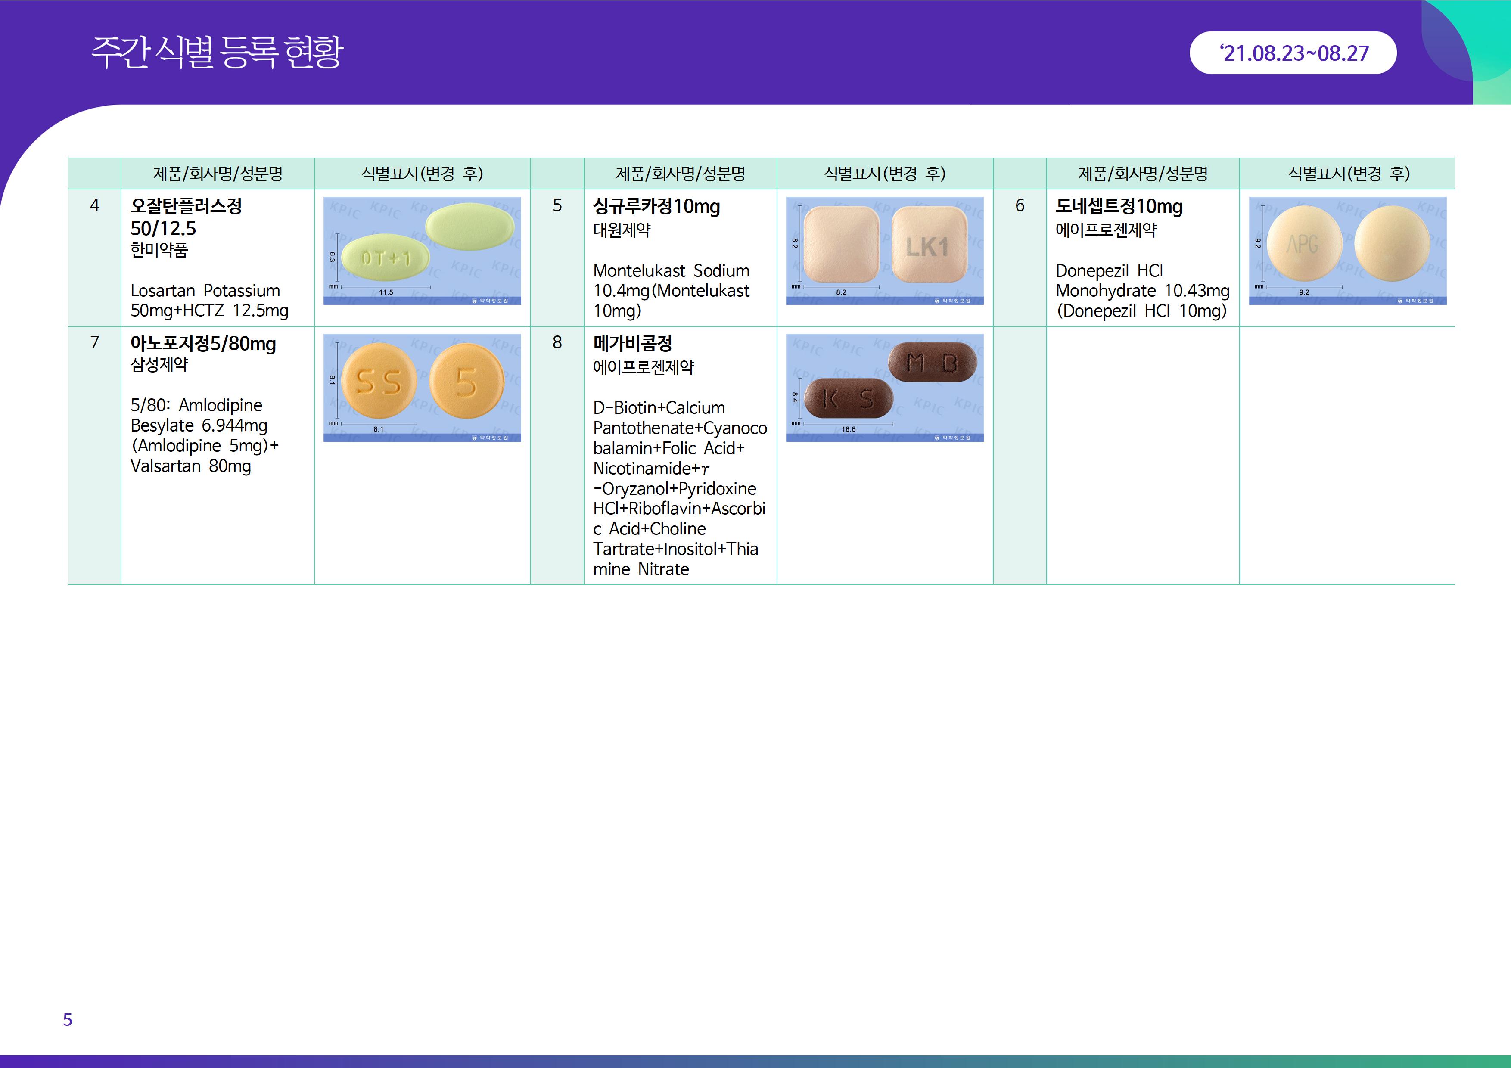This screenshot has width=1511, height=1068.
Task: Click the green OT+1 pill image
Action: pos(422,251)
